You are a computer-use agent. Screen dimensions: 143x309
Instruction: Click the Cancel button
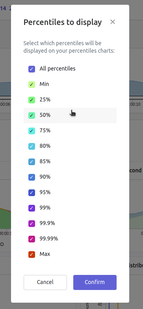(x=45, y=282)
